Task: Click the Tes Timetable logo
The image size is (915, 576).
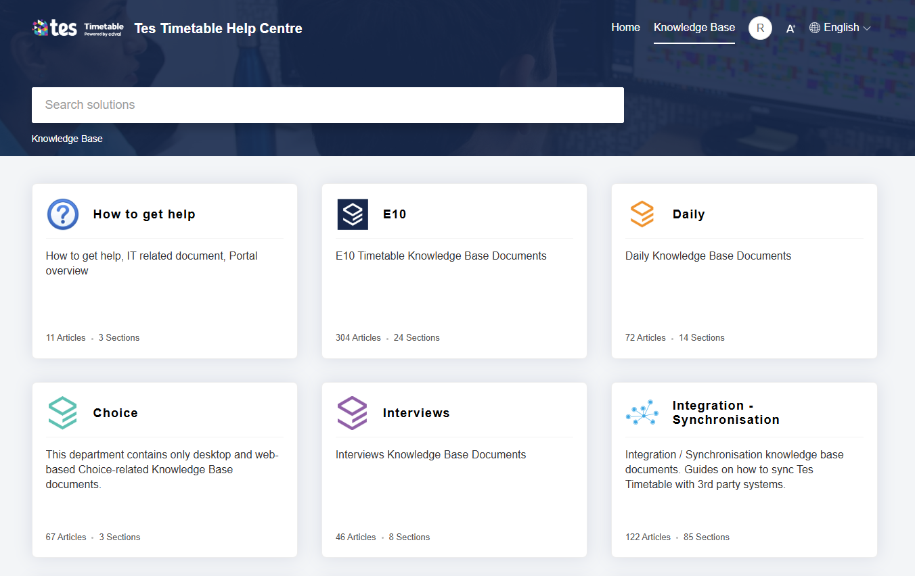Action: pyautogui.click(x=79, y=28)
